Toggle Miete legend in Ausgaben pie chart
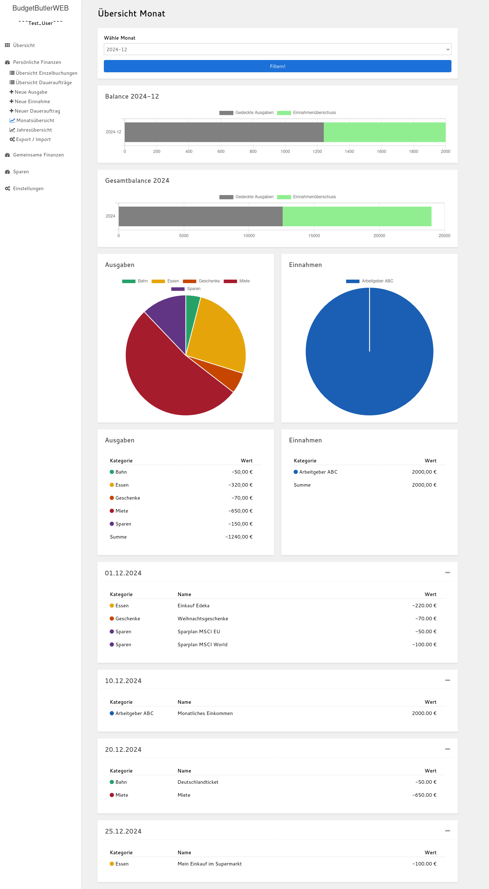The image size is (489, 889). [237, 281]
